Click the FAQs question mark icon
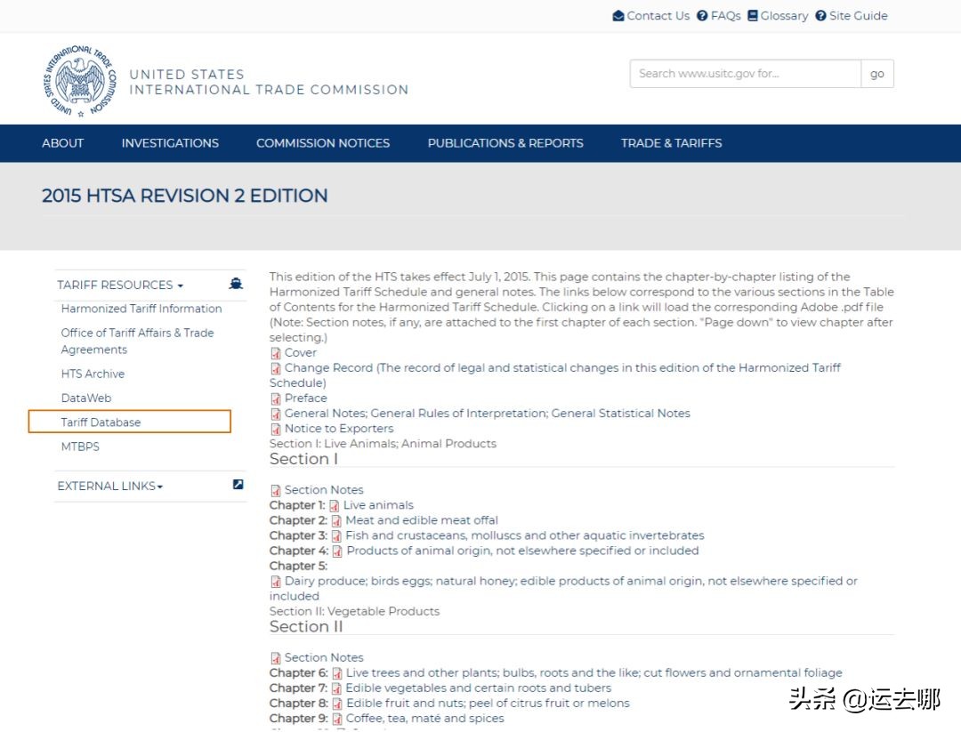This screenshot has width=961, height=732. tap(702, 16)
